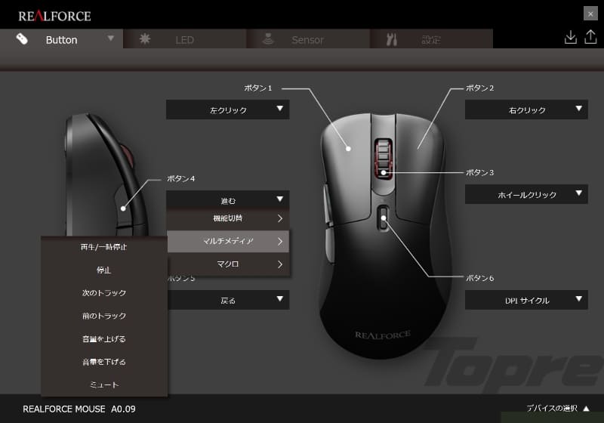The width and height of the screenshot is (604, 423).
Task: Click the Button tab tag icon
Action: tap(22, 39)
